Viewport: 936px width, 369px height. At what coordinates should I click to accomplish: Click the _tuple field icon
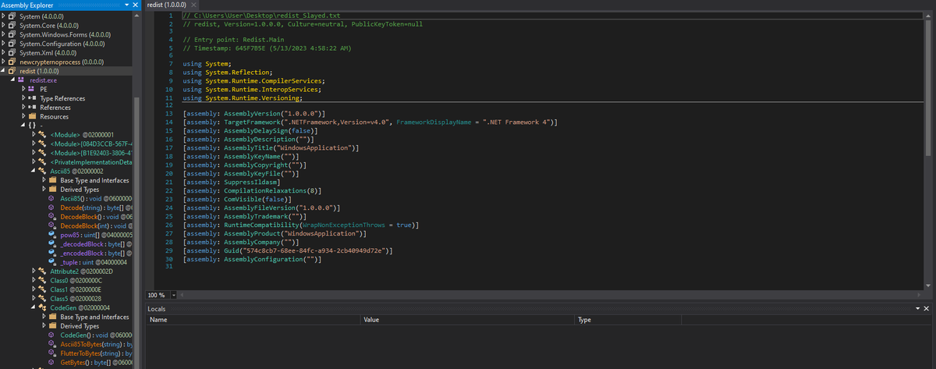point(52,262)
